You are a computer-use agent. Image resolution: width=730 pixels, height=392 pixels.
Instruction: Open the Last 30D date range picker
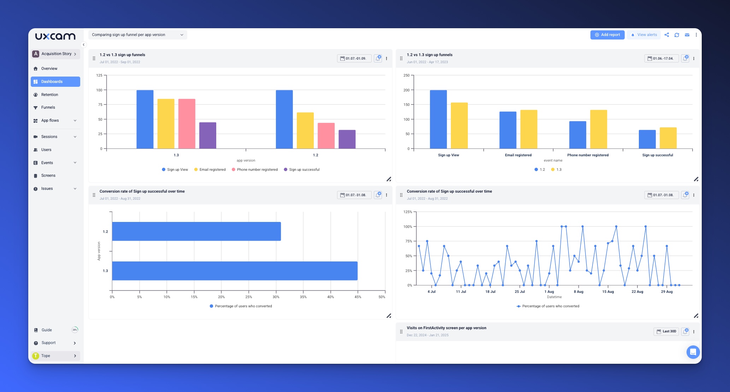[x=666, y=331]
